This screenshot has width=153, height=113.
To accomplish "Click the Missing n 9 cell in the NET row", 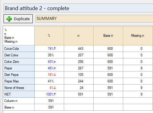I will click(138, 94).
